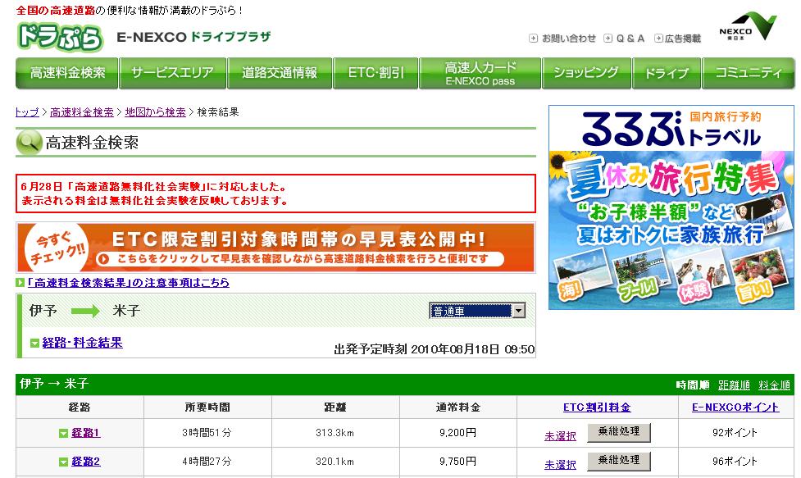Sort results by 料金順
The height and width of the screenshot is (478, 801).
775,385
